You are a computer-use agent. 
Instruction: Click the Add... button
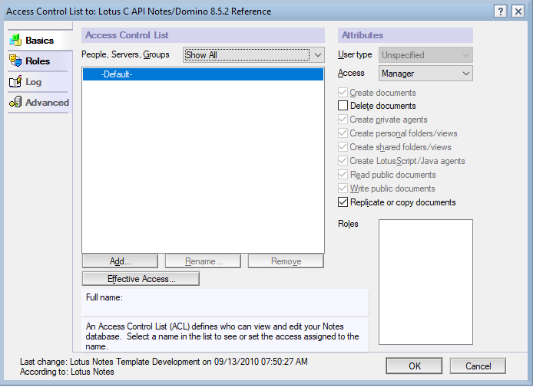point(120,261)
